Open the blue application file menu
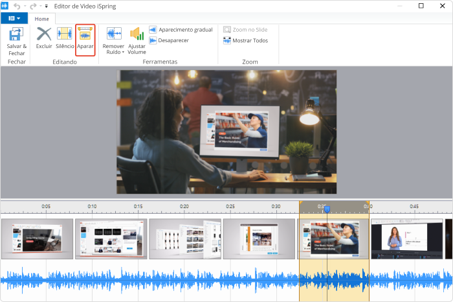This screenshot has width=453, height=302. (x=14, y=18)
